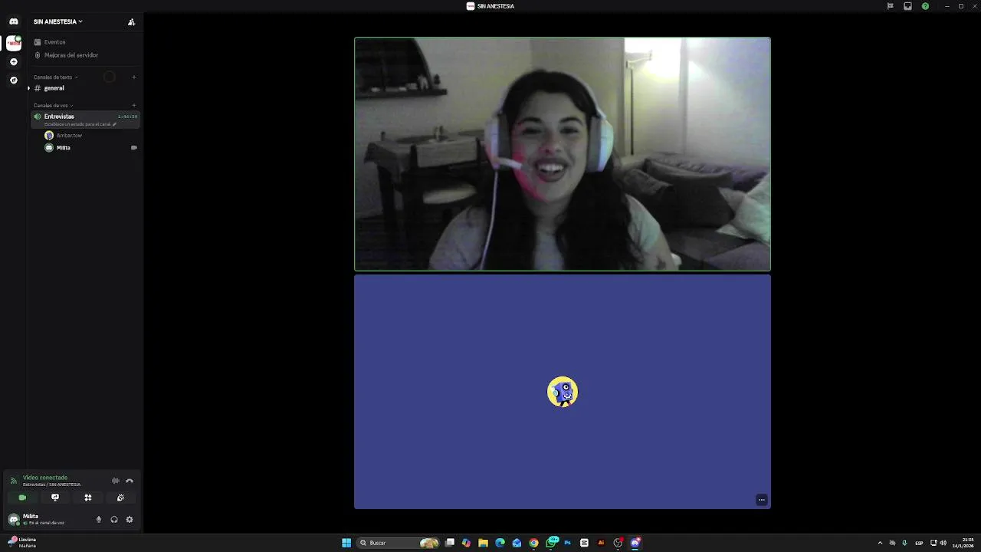Image resolution: width=981 pixels, height=552 pixels.
Task: Collapse the Canales de texto category
Action: click(55, 77)
